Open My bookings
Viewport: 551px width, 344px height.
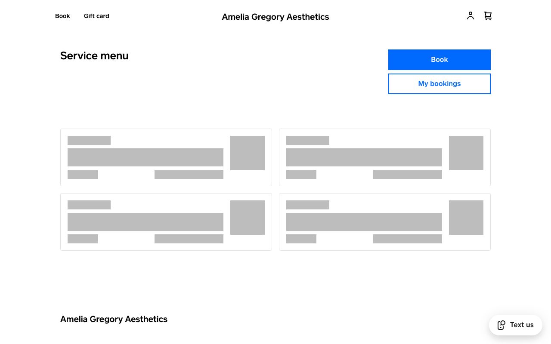(x=439, y=83)
